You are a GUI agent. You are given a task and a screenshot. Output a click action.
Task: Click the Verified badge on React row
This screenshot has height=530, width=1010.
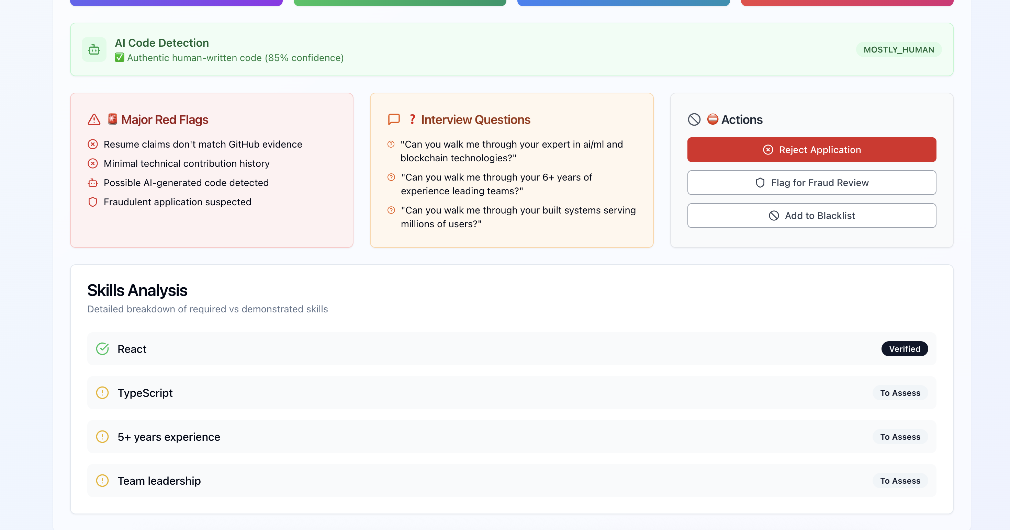click(x=904, y=349)
